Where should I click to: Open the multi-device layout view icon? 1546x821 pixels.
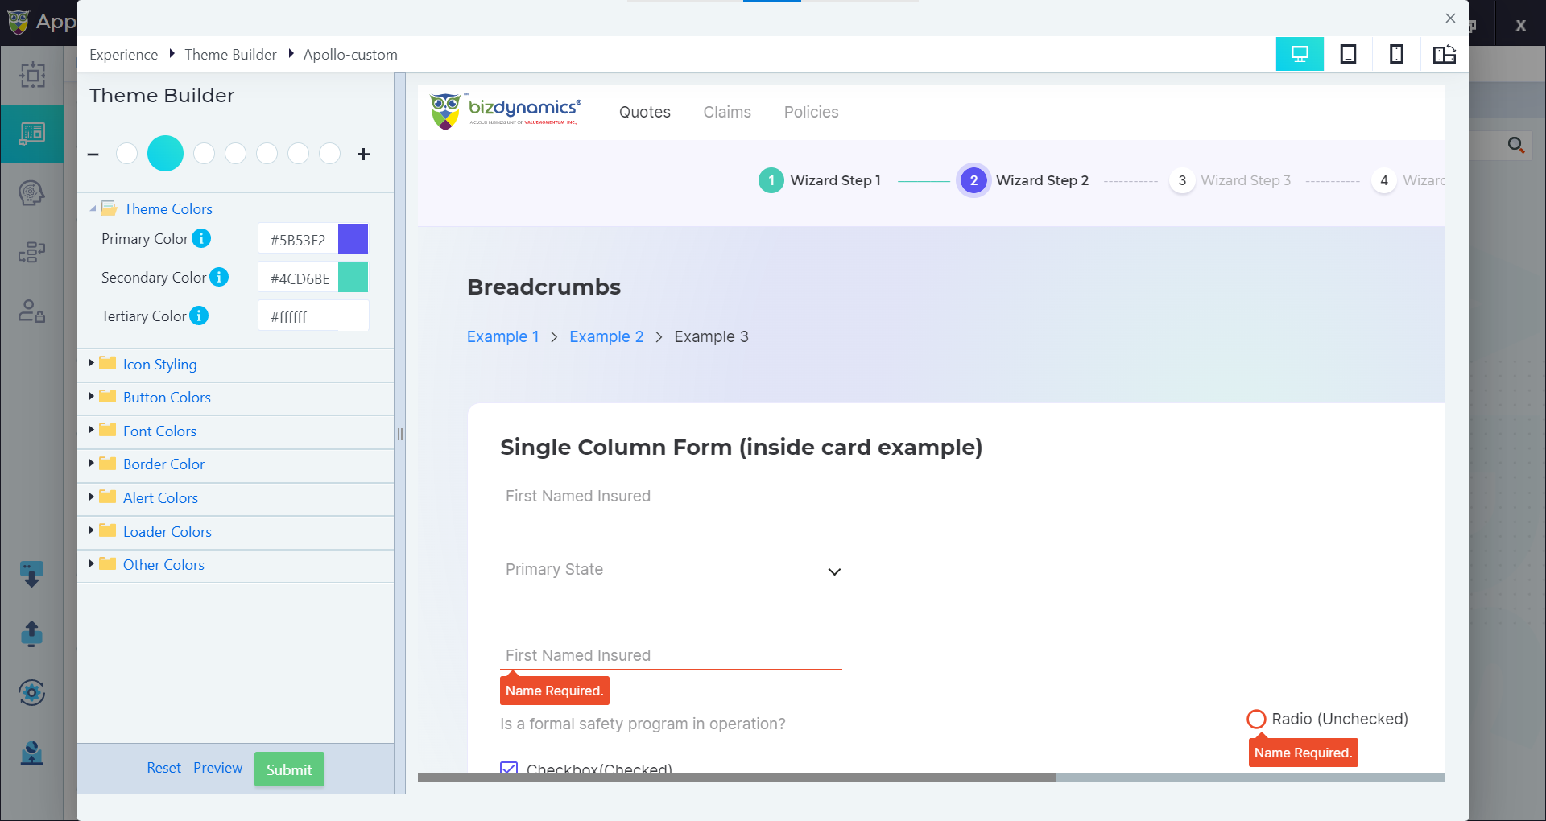click(x=1445, y=54)
